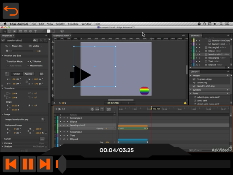This screenshot has width=233, height=175.
Task: Skip to previous video chapter
Action: (11, 164)
